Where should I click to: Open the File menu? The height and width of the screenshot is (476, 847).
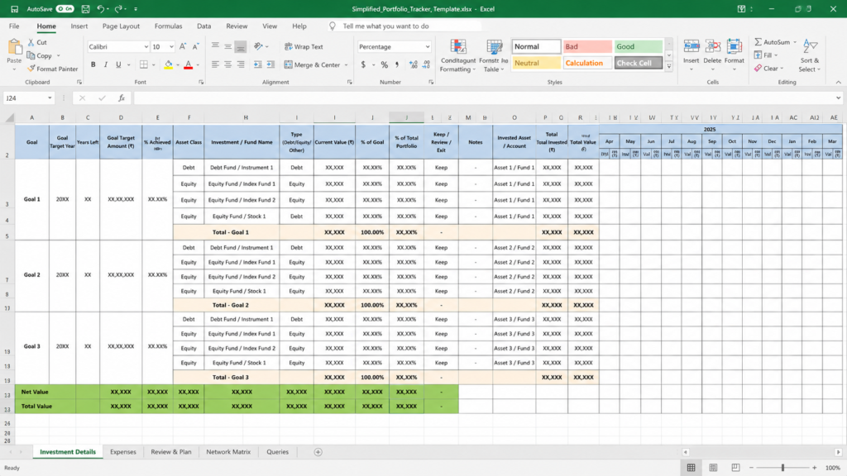(x=14, y=26)
